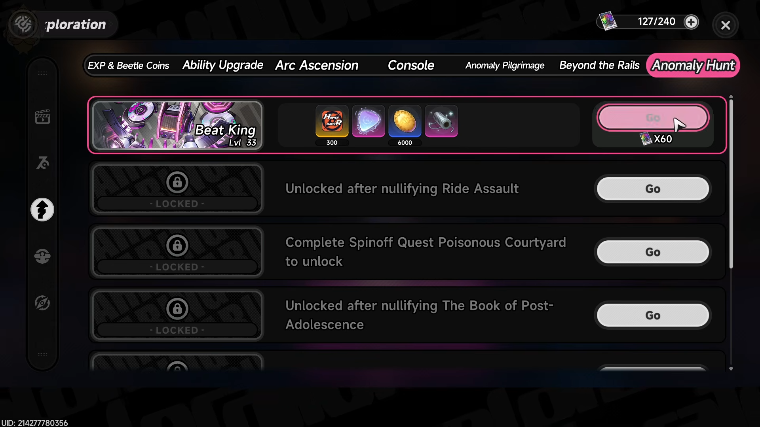The image size is (760, 427).
Task: Click the highlighted upgrade arrow sidebar icon
Action: pos(42,210)
